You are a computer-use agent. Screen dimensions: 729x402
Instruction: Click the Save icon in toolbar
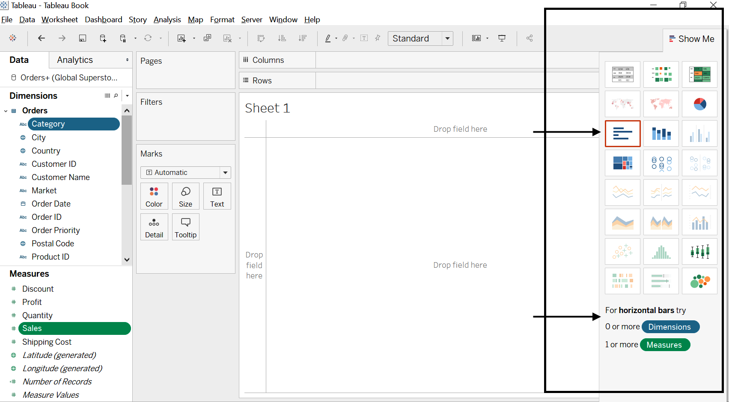83,38
